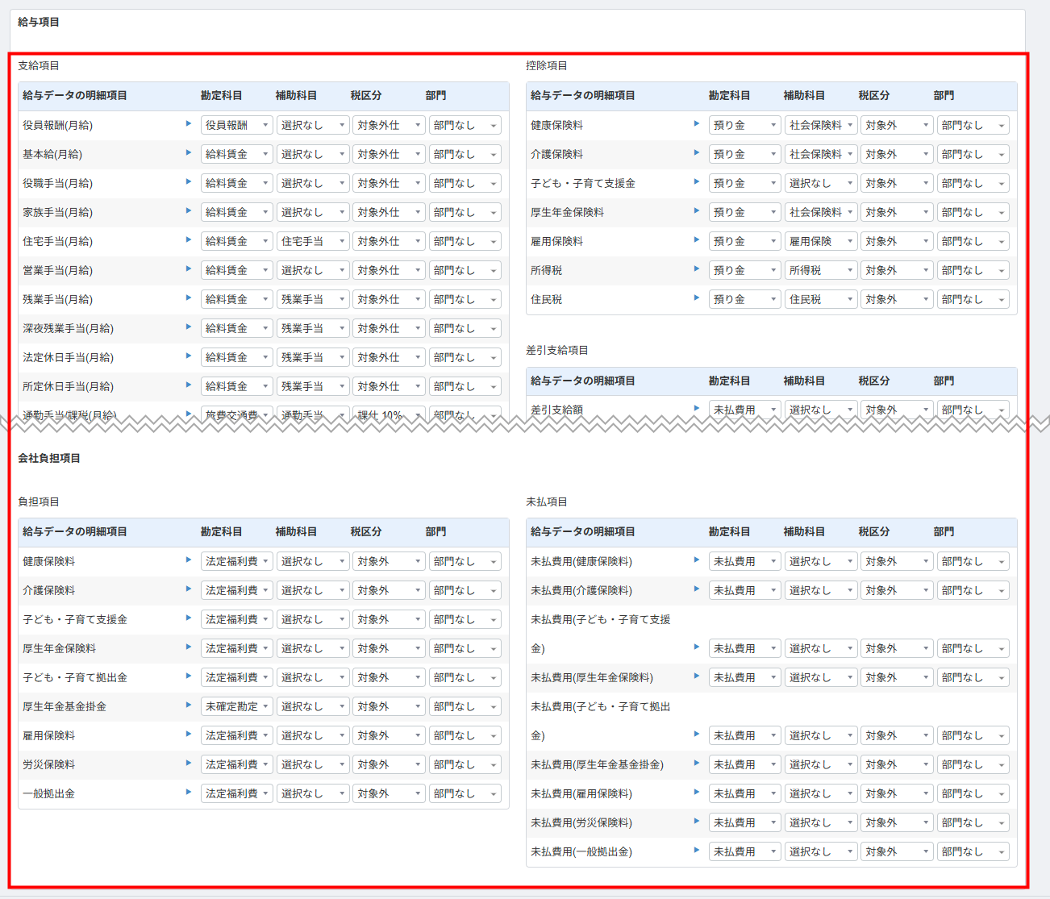
Task: Click the blue arrow beside 差引支給額
Action: [x=697, y=409]
